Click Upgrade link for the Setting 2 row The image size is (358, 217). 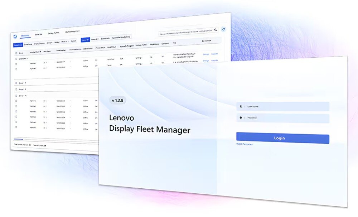(214, 60)
